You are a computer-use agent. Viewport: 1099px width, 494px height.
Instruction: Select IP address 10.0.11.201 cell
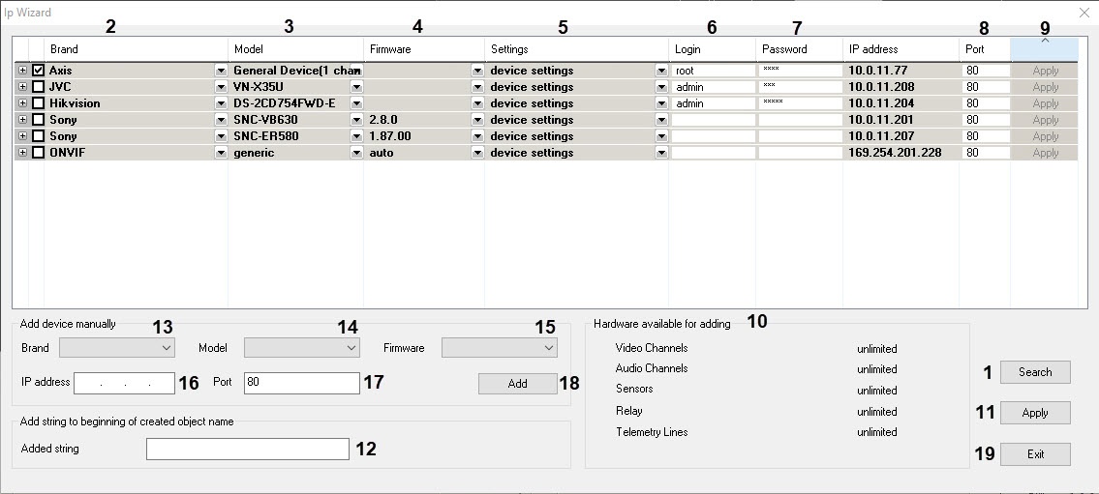tap(901, 120)
